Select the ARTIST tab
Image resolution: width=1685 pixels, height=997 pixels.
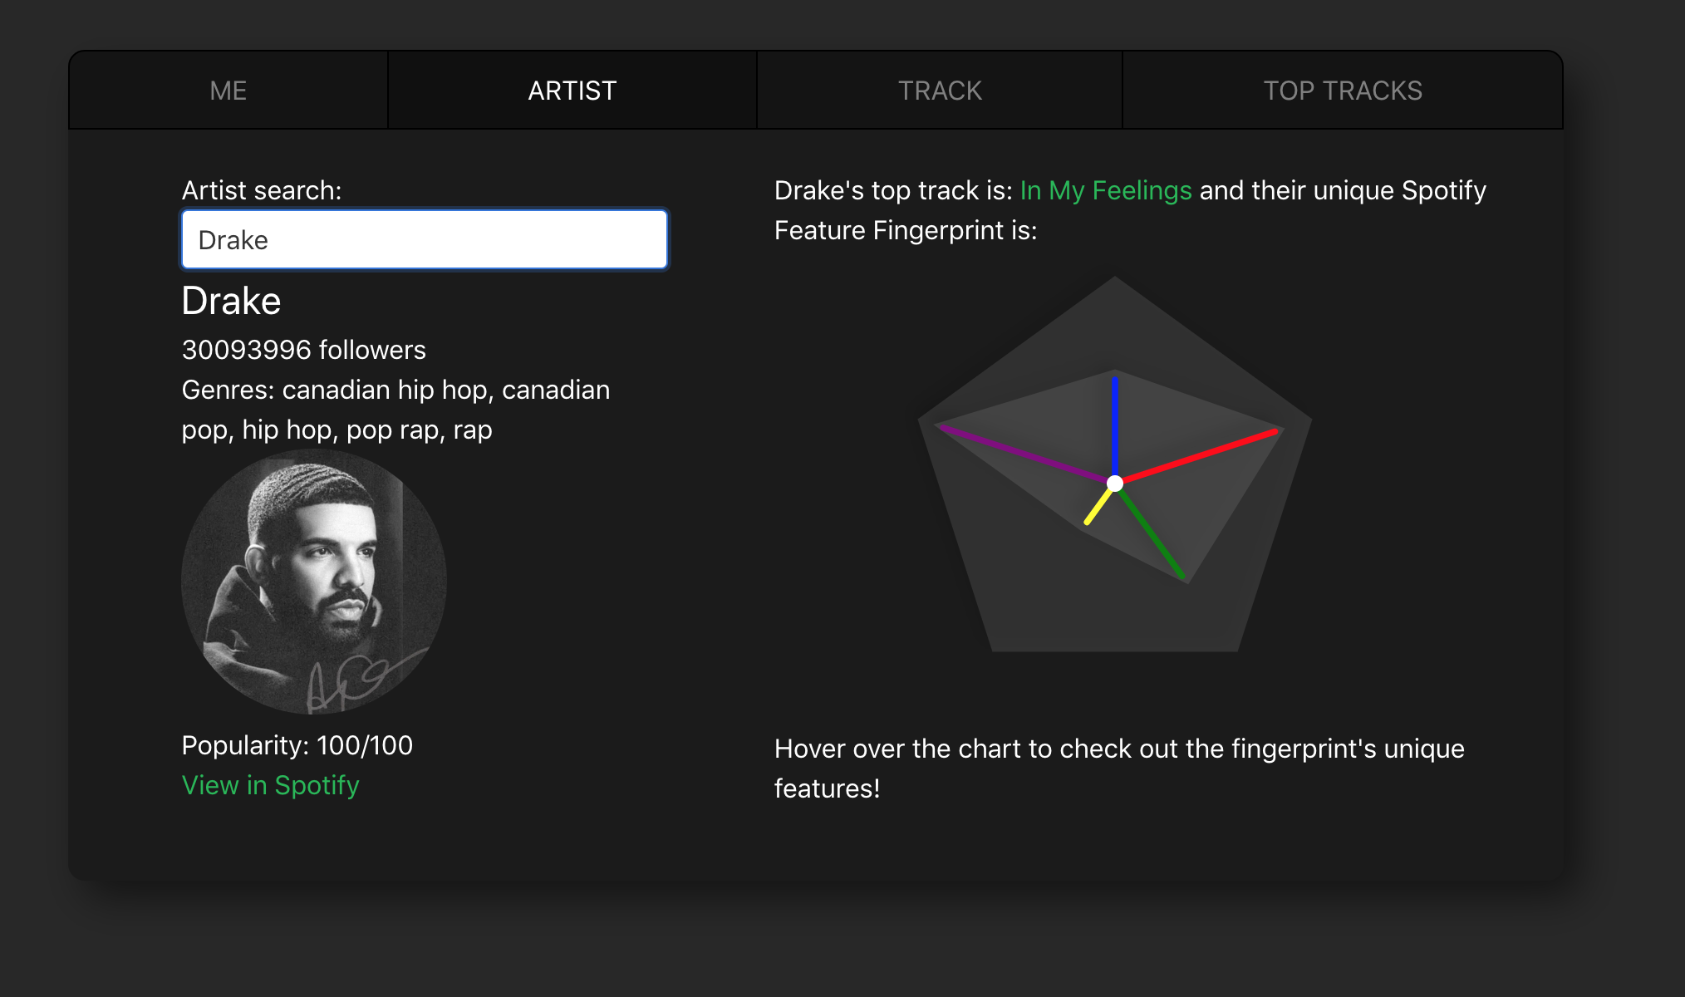point(572,91)
